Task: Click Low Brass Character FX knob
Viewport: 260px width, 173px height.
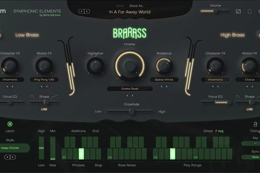Action: [10, 66]
